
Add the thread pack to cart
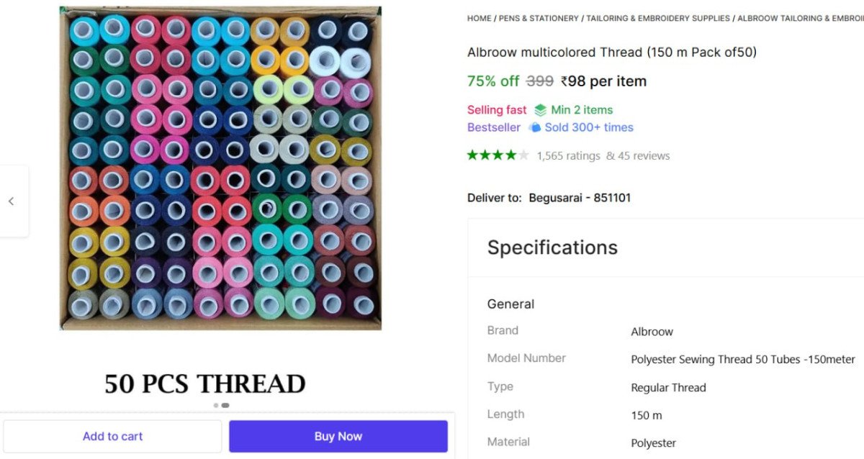[112, 436]
